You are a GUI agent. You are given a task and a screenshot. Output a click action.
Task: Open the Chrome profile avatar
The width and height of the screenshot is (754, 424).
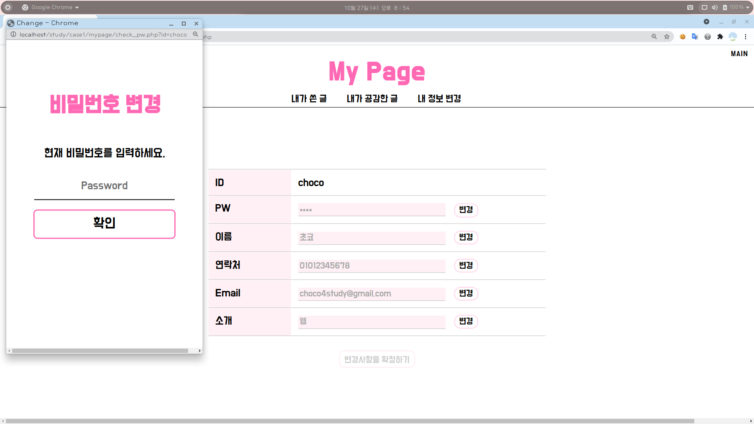(x=733, y=37)
